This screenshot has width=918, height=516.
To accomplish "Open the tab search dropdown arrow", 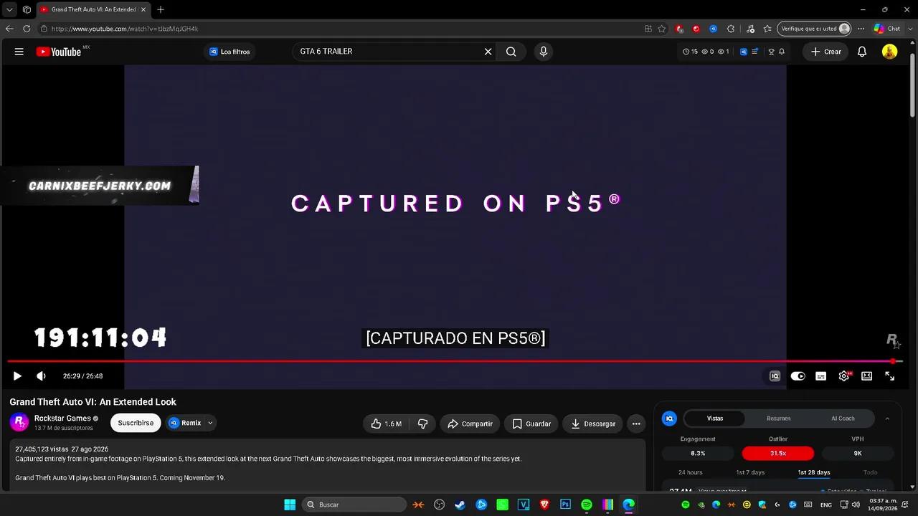I will [9, 9].
